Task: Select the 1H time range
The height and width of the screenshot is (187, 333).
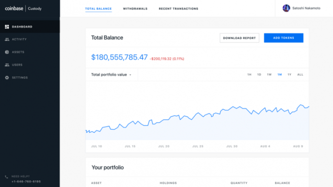Action: (249, 74)
